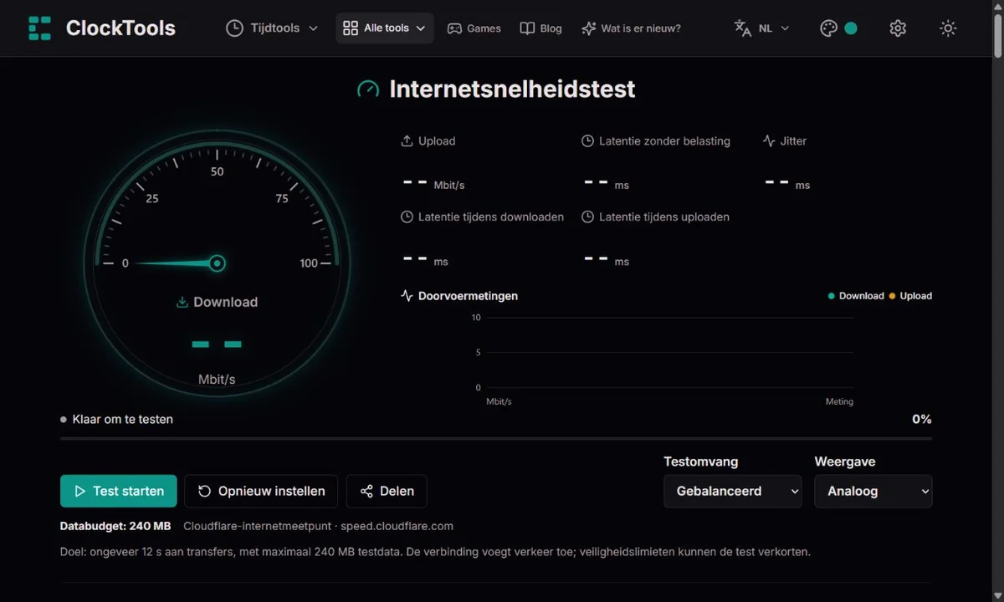Open the Wat is er nieuw? page
This screenshot has height=602, width=1004.
tap(631, 28)
